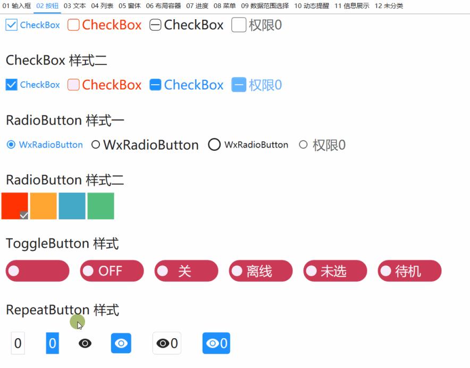Click the white 0 repeat button
The width and height of the screenshot is (470, 368).
click(18, 343)
